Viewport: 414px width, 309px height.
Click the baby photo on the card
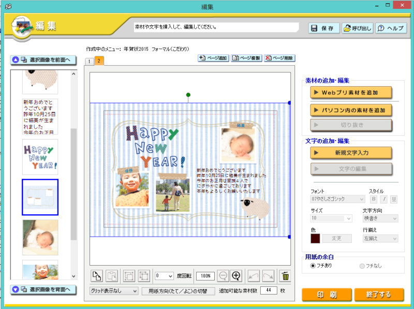pyautogui.click(x=239, y=145)
